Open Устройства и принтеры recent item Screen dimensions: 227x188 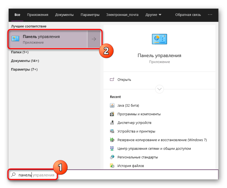point(136,131)
